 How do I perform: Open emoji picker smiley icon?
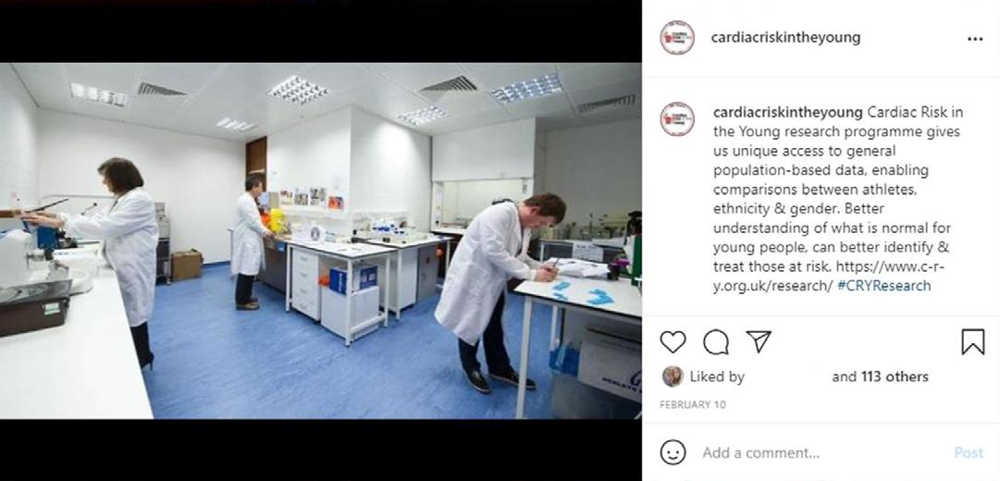click(x=673, y=452)
